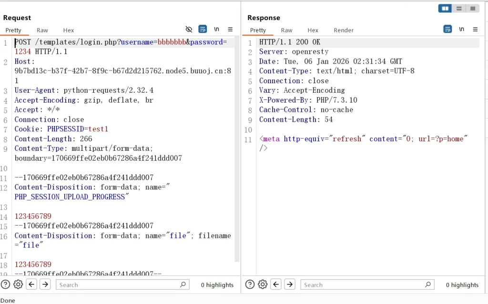The width and height of the screenshot is (488, 304).
Task: Open the Response panel hamburger menu
Action: pyautogui.click(x=475, y=29)
